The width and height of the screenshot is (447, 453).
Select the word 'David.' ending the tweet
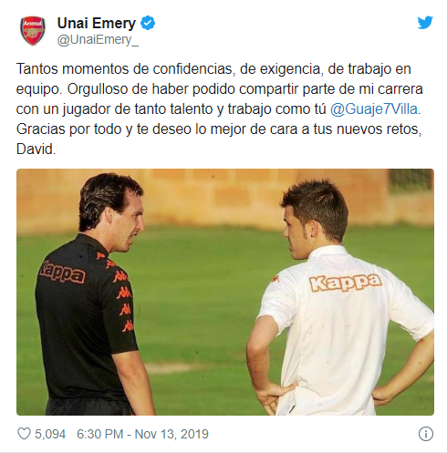[36, 149]
